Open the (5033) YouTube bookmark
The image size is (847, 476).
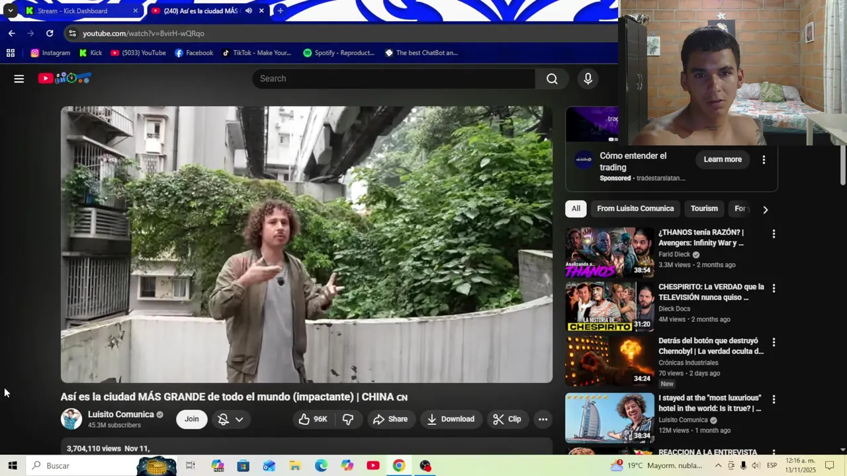[138, 53]
